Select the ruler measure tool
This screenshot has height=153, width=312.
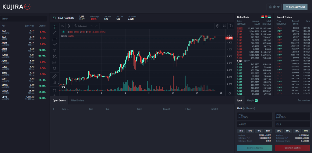point(54,76)
